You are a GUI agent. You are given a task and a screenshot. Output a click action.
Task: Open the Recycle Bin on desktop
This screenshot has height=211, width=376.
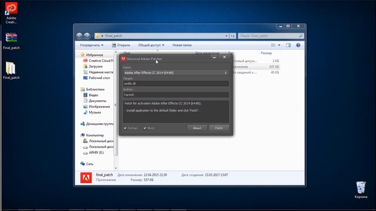pos(361,190)
